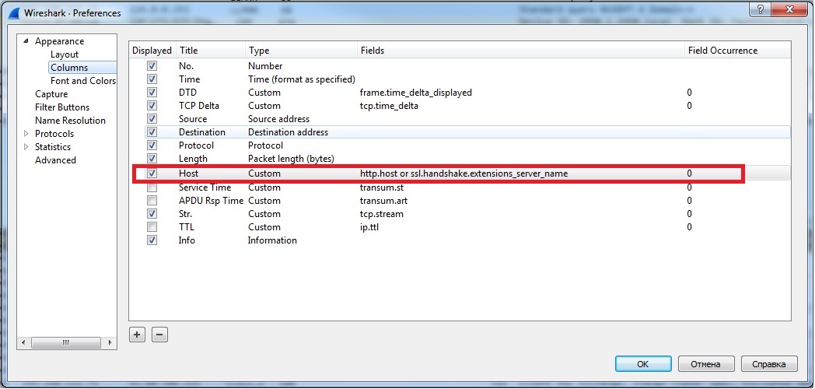
Task: Click the tcp.time_delta field cell
Action: 389,106
